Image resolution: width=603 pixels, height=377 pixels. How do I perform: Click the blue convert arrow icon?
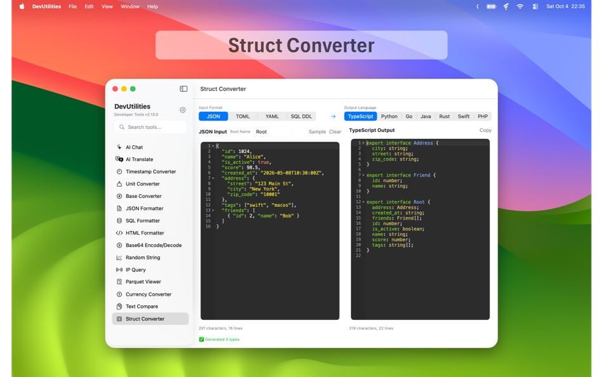333,117
